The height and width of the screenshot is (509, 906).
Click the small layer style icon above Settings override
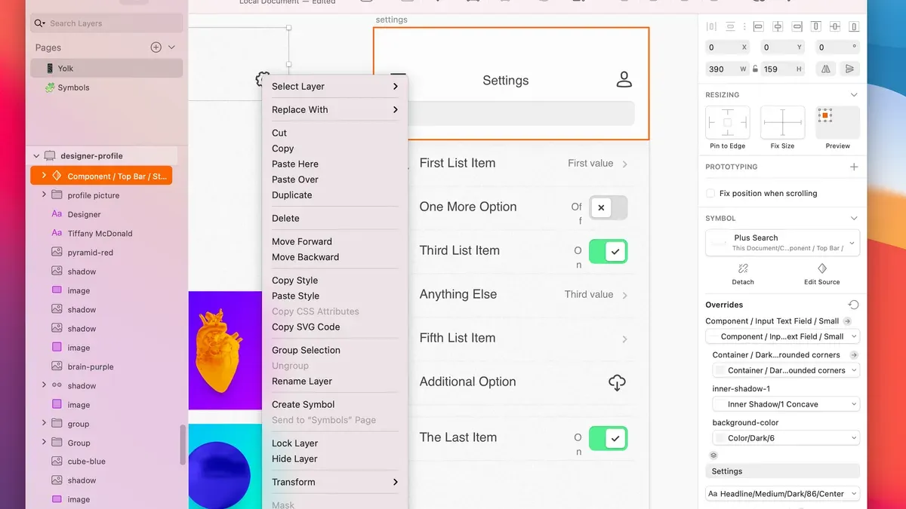click(x=713, y=455)
